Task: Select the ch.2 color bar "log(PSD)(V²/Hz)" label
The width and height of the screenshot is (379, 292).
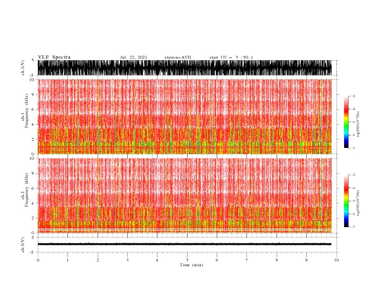Action: click(x=358, y=203)
